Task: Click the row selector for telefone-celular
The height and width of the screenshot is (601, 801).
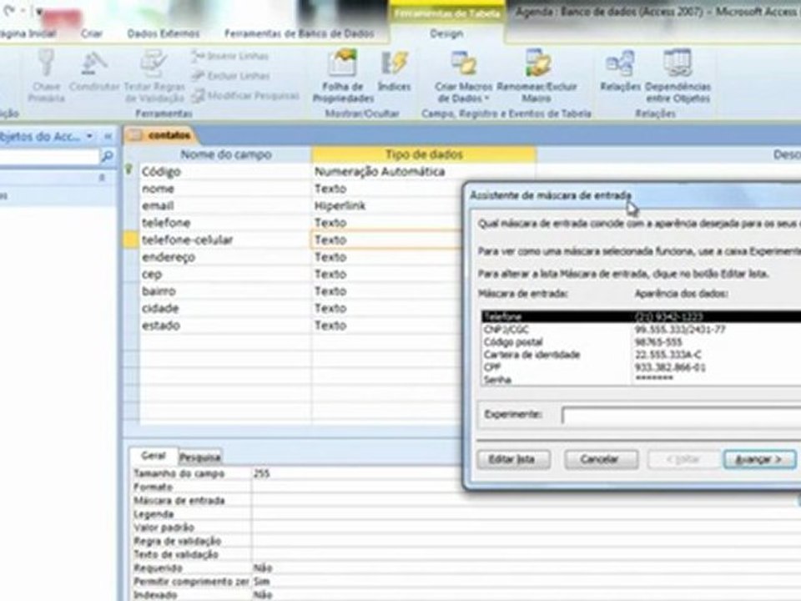Action: [x=132, y=240]
